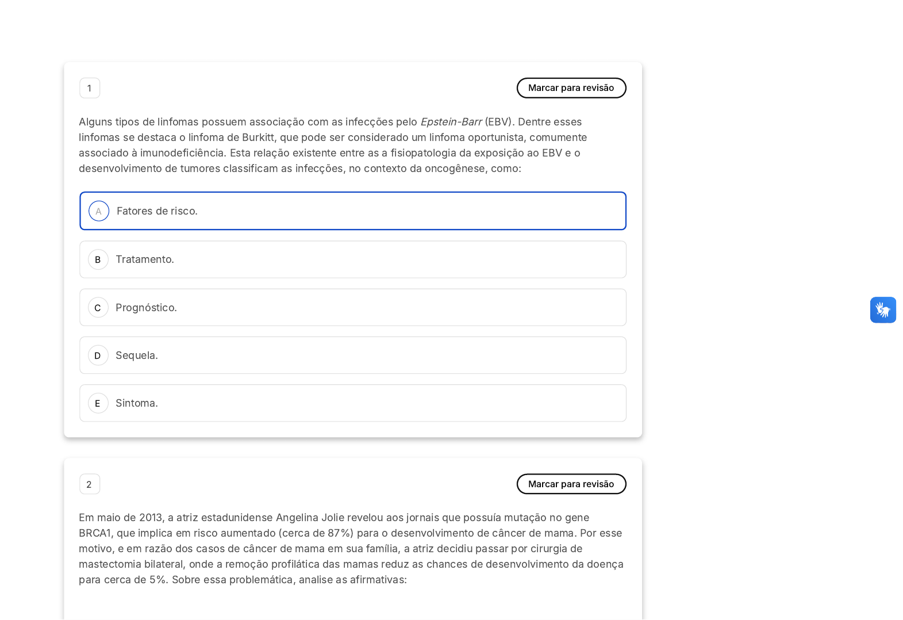Mark question 1 for review
903x620 pixels.
tap(571, 88)
